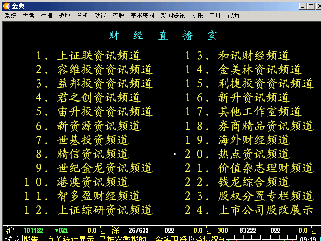Open the 委托 menu
The height and width of the screenshot is (241, 321).
pyautogui.click(x=197, y=16)
